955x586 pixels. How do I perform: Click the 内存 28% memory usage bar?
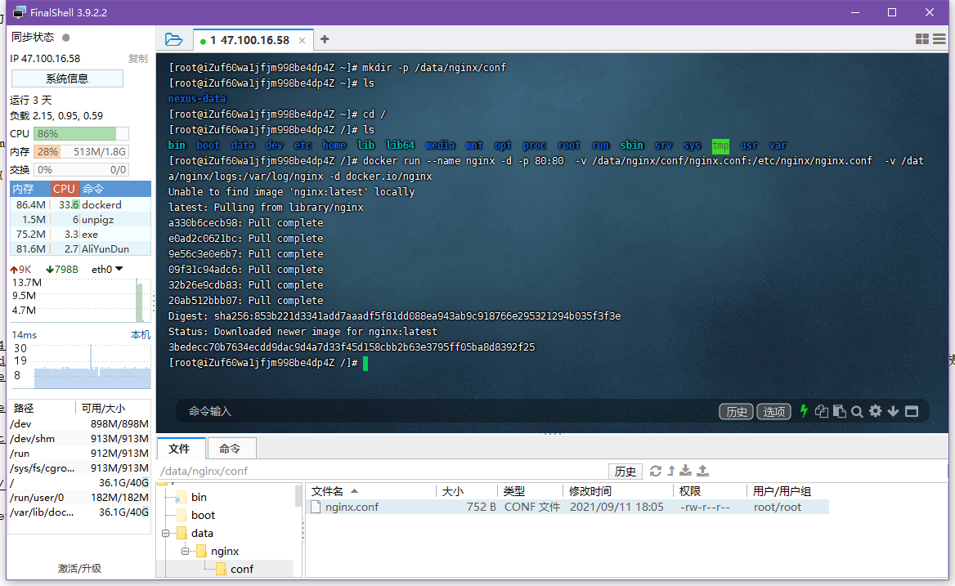pos(81,151)
